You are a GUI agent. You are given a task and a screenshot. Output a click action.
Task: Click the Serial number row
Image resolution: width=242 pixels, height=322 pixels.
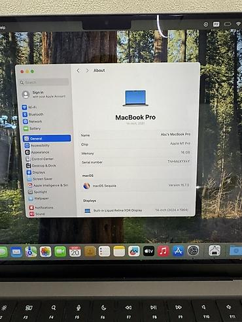[135, 162]
